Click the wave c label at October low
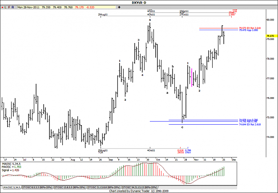Viewport: 278px width, 193px height. (x=182, y=127)
